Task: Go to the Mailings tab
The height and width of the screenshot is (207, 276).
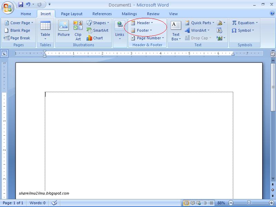Action: [x=129, y=14]
